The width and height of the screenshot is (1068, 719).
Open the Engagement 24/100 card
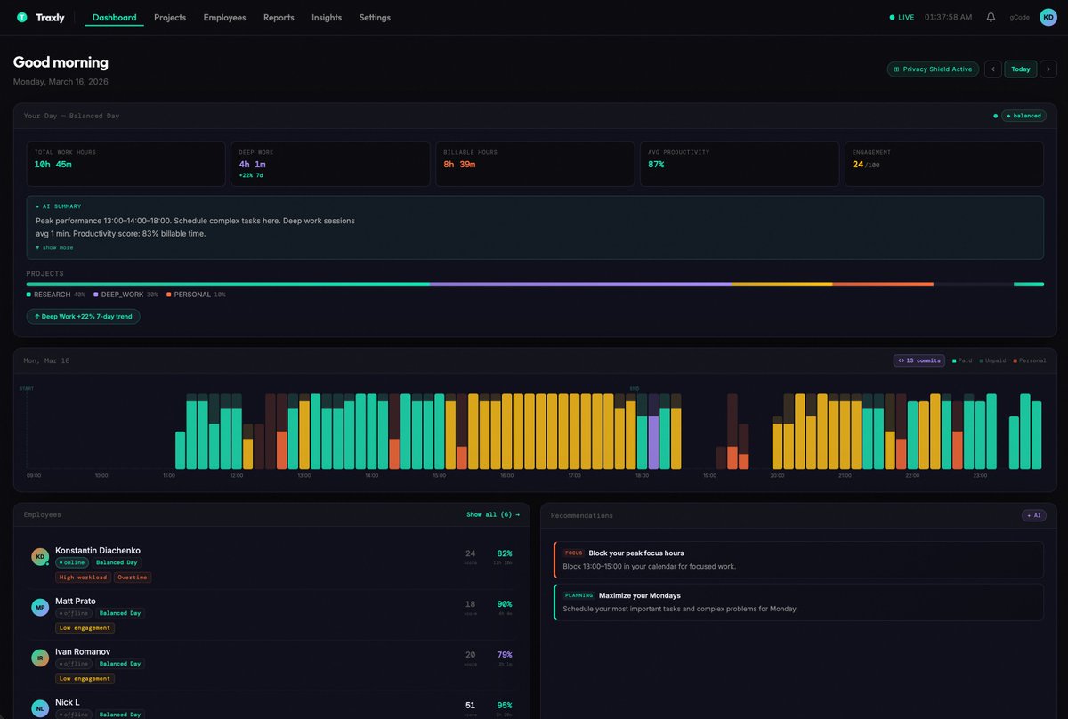tap(944, 164)
